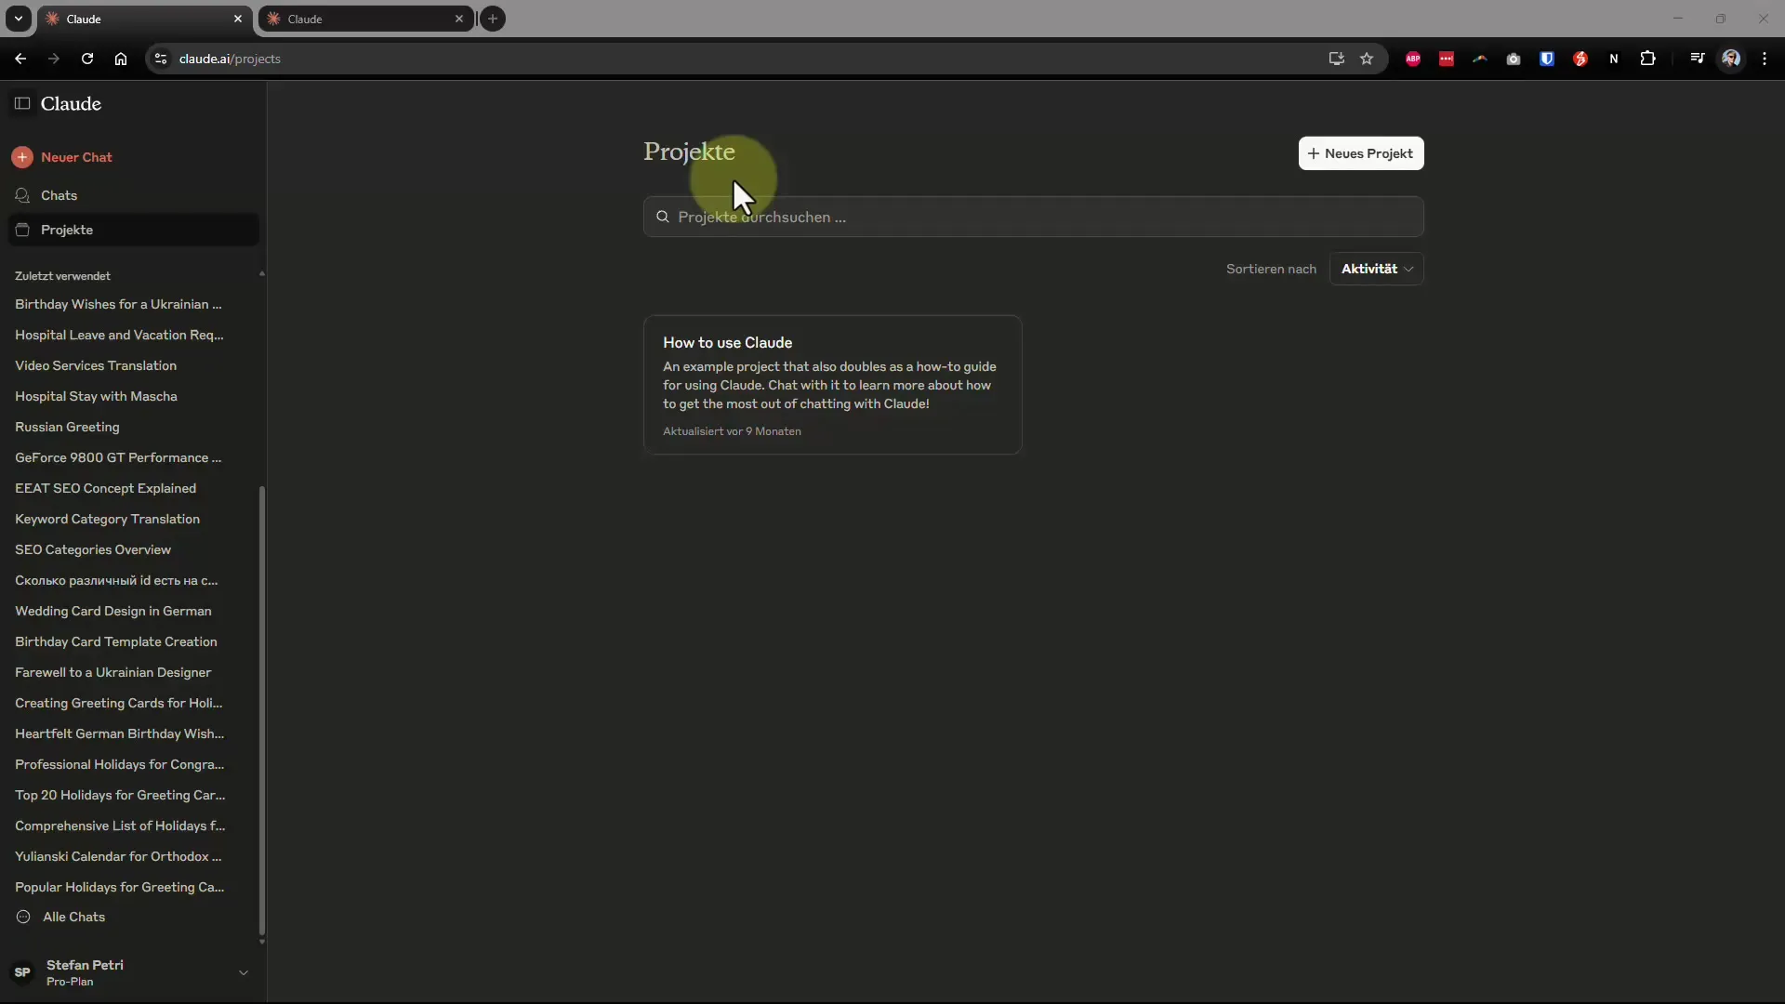This screenshot has height=1004, width=1785.
Task: Expand the Stefan Petri account menu chevron
Action: coord(244,972)
